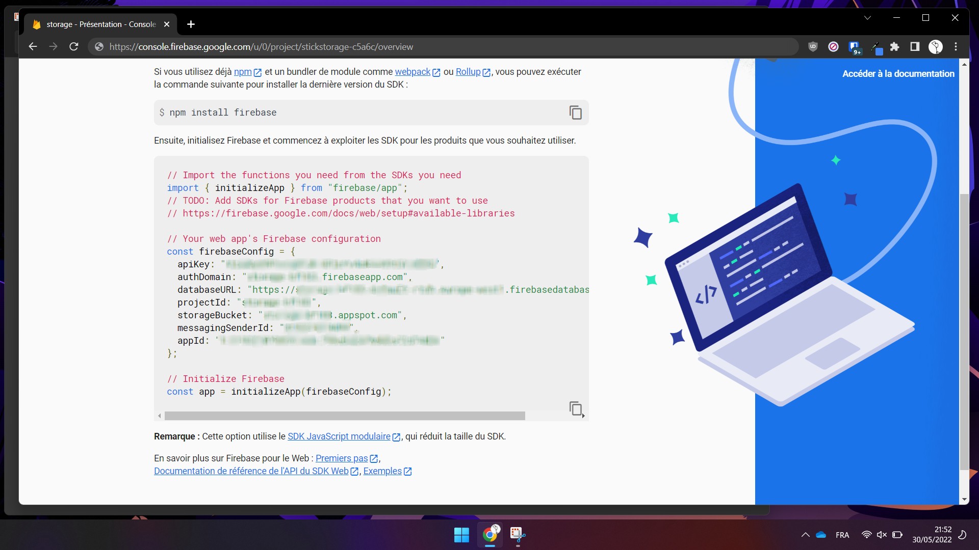Open the red blocker extension icon
The image size is (979, 550).
point(833,47)
